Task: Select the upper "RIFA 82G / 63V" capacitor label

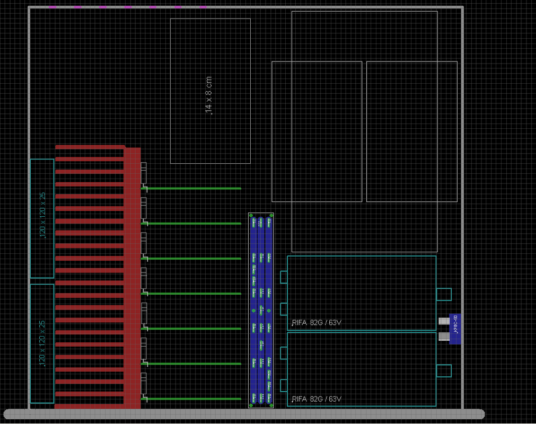Action: click(316, 323)
